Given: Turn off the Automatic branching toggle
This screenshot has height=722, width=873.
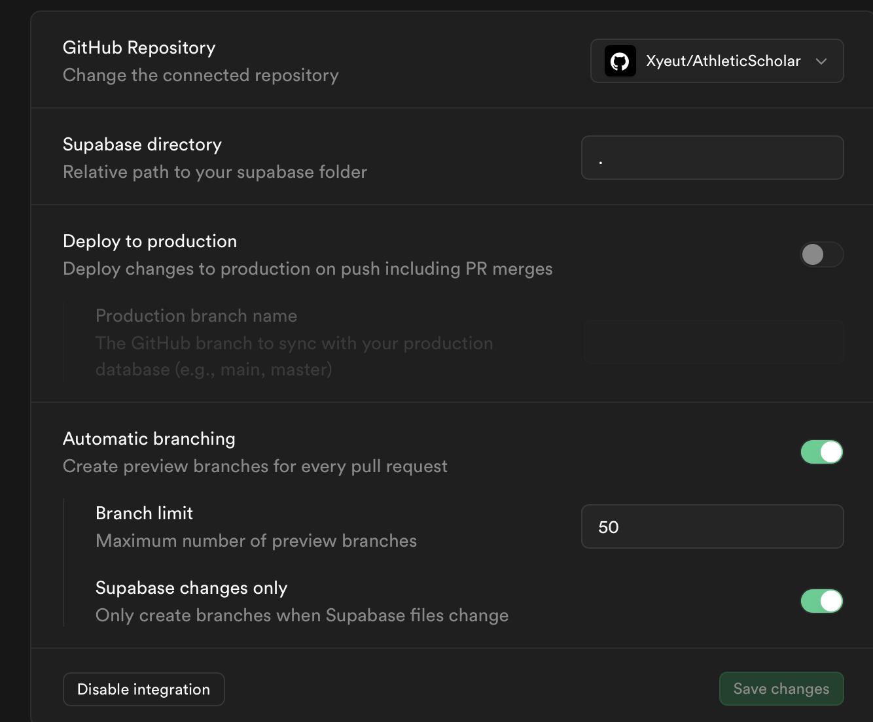Looking at the screenshot, I should (x=821, y=452).
